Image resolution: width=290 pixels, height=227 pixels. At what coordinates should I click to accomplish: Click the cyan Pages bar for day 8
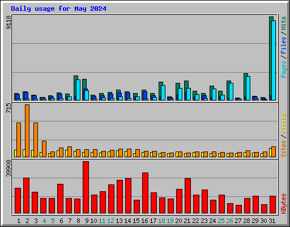(x=78, y=90)
